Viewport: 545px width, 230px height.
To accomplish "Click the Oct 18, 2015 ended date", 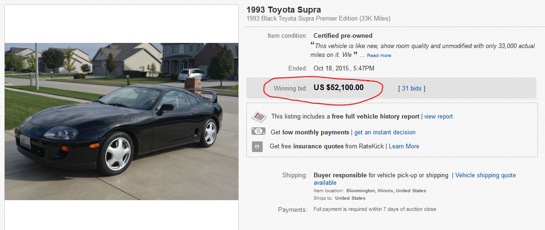I will coord(344,68).
